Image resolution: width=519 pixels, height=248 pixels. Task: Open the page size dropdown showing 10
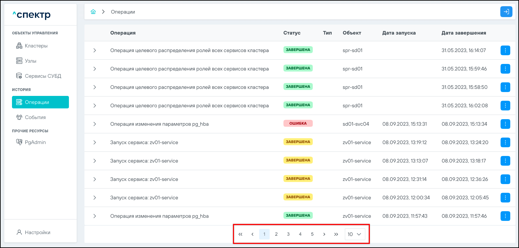(355, 234)
